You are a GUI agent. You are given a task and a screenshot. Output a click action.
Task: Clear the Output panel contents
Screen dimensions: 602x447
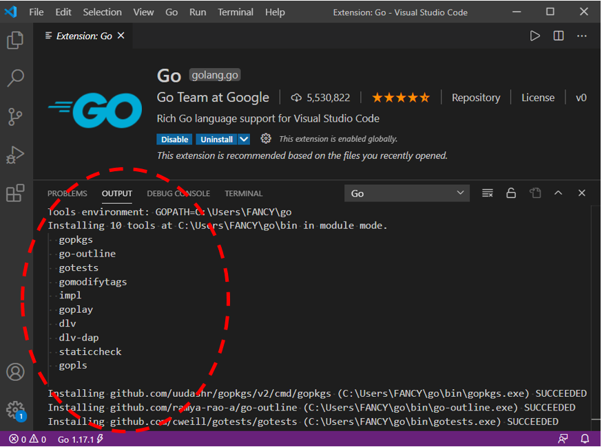click(488, 193)
